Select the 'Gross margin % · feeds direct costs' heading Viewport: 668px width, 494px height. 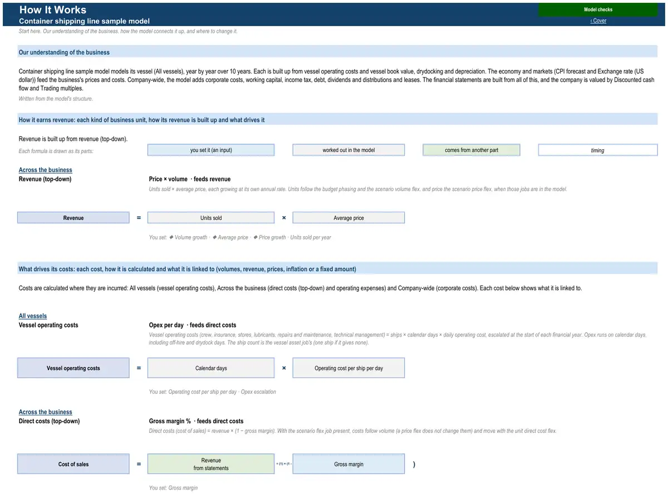click(196, 421)
